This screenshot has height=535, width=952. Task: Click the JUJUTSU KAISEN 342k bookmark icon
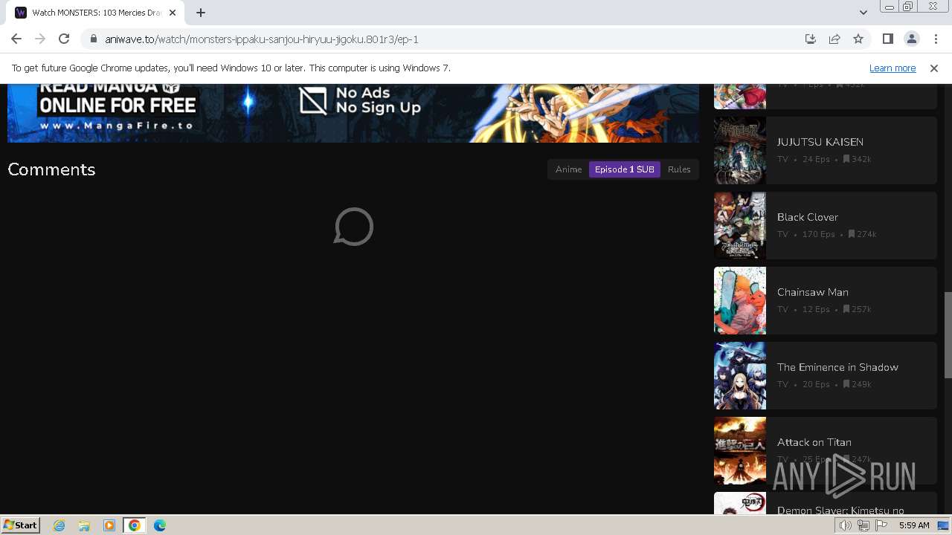[x=846, y=159]
